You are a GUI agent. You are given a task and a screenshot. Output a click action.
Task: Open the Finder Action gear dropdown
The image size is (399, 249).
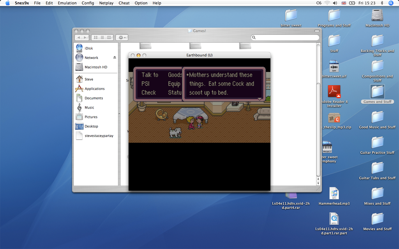(122, 37)
